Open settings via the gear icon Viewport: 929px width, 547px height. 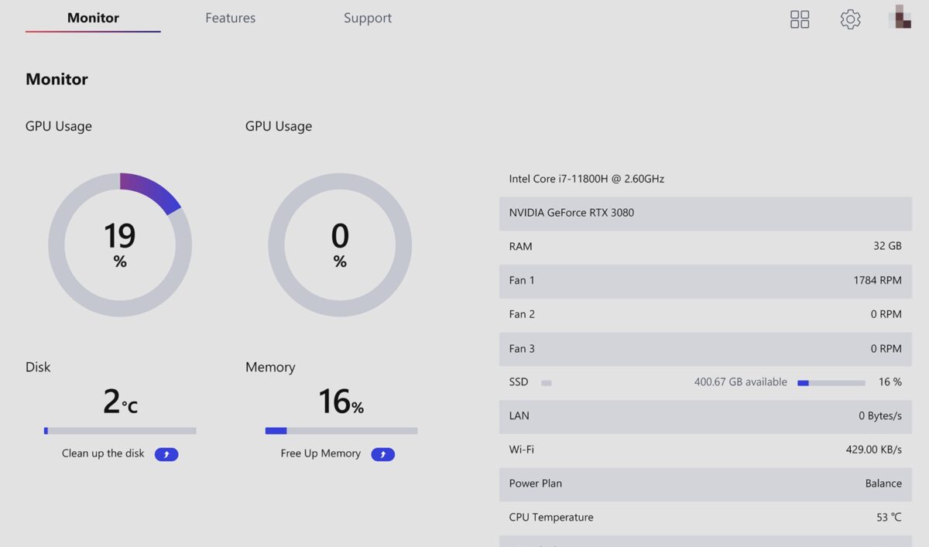[850, 19]
